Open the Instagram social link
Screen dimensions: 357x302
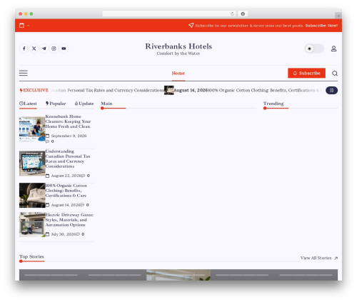click(x=54, y=49)
